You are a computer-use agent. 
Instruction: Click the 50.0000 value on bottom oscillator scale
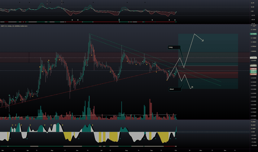[253, 125]
